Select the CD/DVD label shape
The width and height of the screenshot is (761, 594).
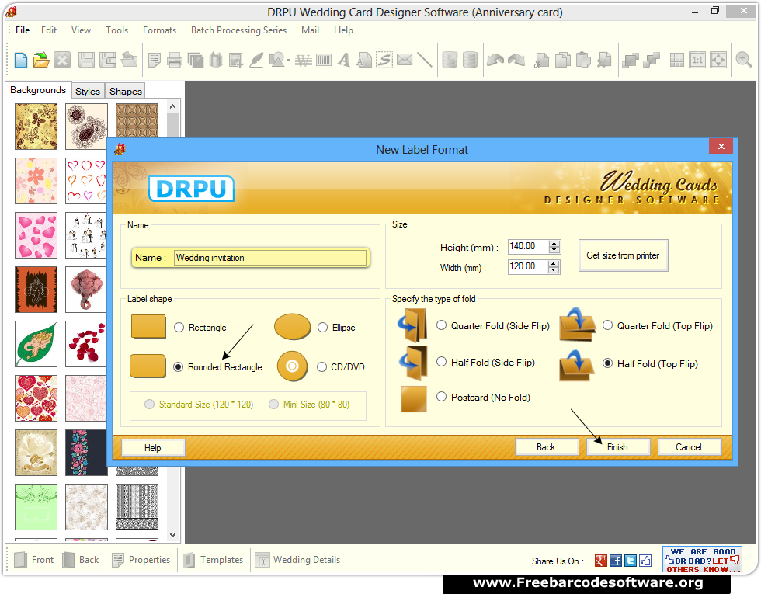(x=321, y=366)
